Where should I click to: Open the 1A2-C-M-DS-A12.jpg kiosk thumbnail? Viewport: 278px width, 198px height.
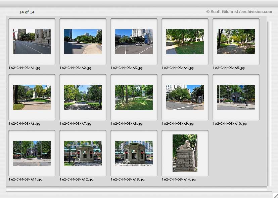(83, 153)
